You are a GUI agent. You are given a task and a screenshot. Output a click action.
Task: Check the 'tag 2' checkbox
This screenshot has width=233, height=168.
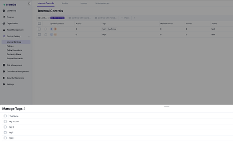coord(5,127)
